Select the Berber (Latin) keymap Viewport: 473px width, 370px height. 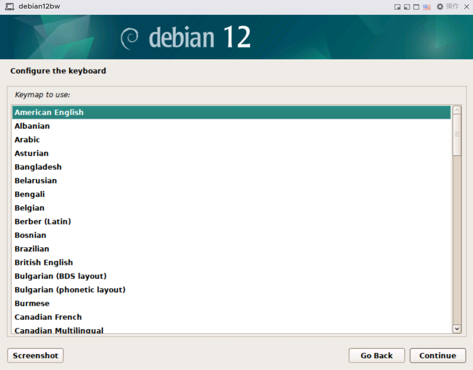(x=43, y=221)
